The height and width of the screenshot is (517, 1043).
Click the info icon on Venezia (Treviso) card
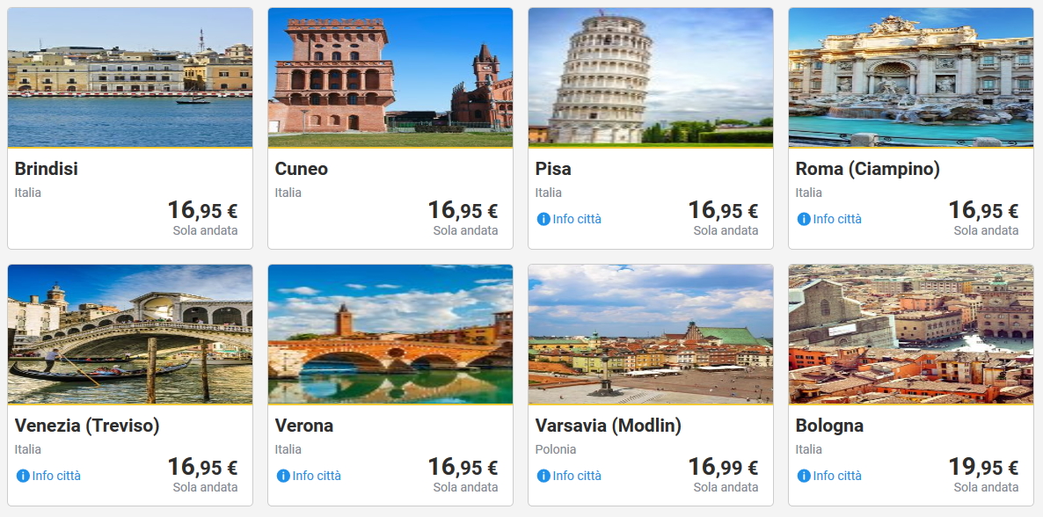tap(23, 476)
